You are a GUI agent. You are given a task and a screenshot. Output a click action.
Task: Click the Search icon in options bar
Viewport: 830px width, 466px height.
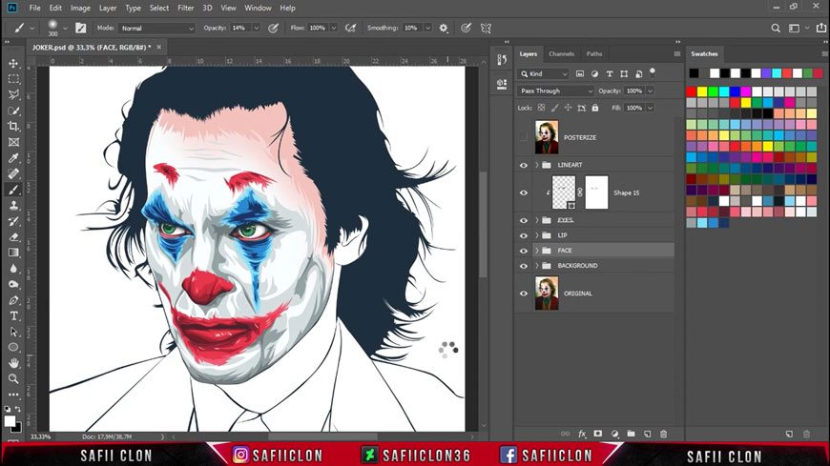click(776, 28)
